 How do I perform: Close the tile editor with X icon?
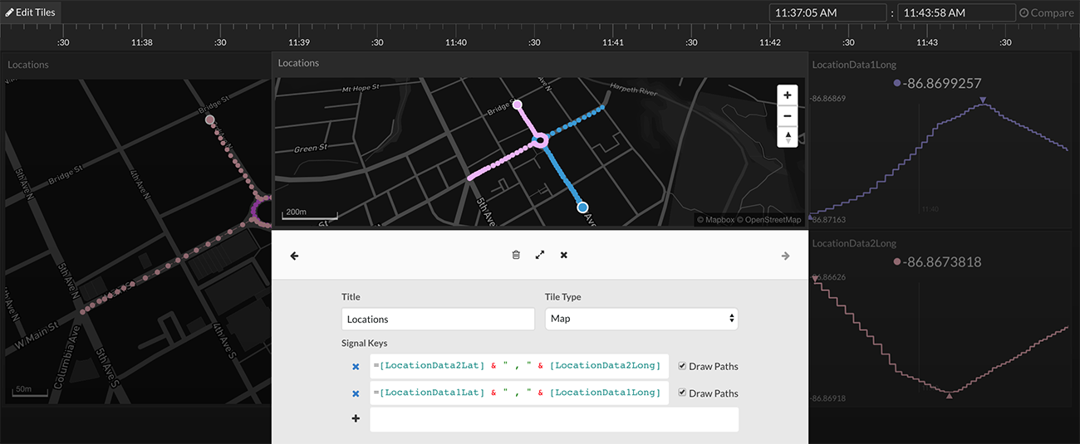(x=564, y=256)
